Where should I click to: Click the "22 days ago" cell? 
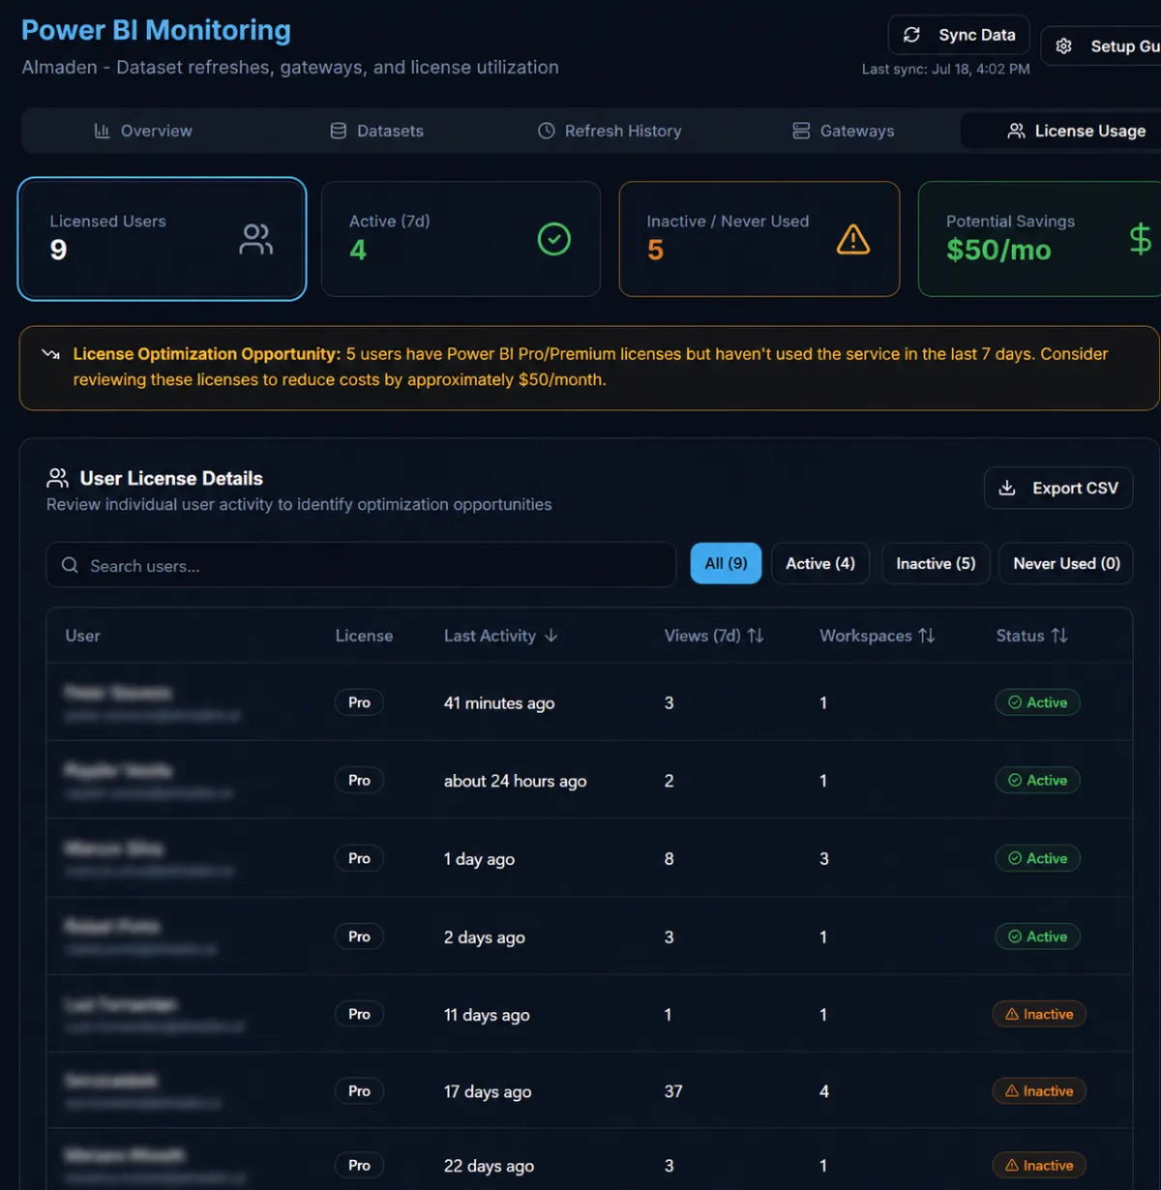click(x=489, y=1166)
